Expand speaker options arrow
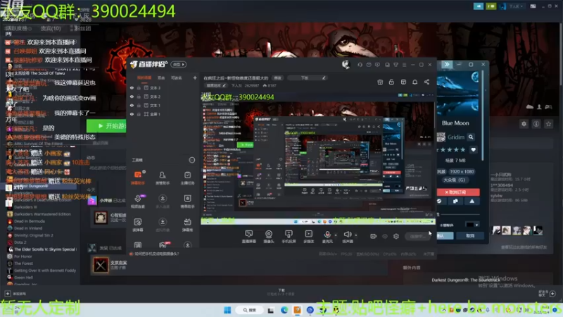Viewport: 563px width, 317px height. pos(356,235)
